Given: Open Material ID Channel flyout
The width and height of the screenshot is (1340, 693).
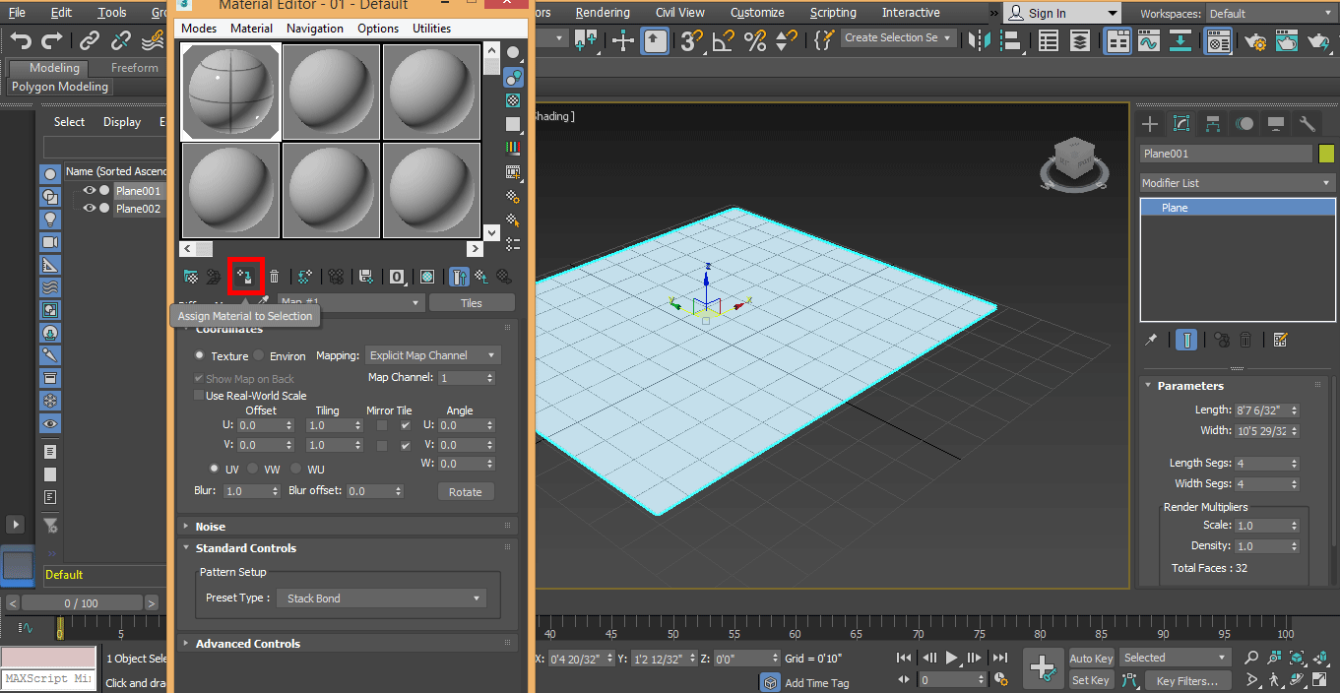Looking at the screenshot, I should click(x=397, y=277).
